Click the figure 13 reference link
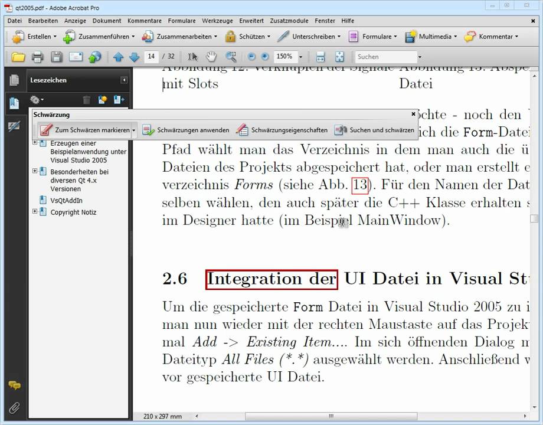 point(360,185)
